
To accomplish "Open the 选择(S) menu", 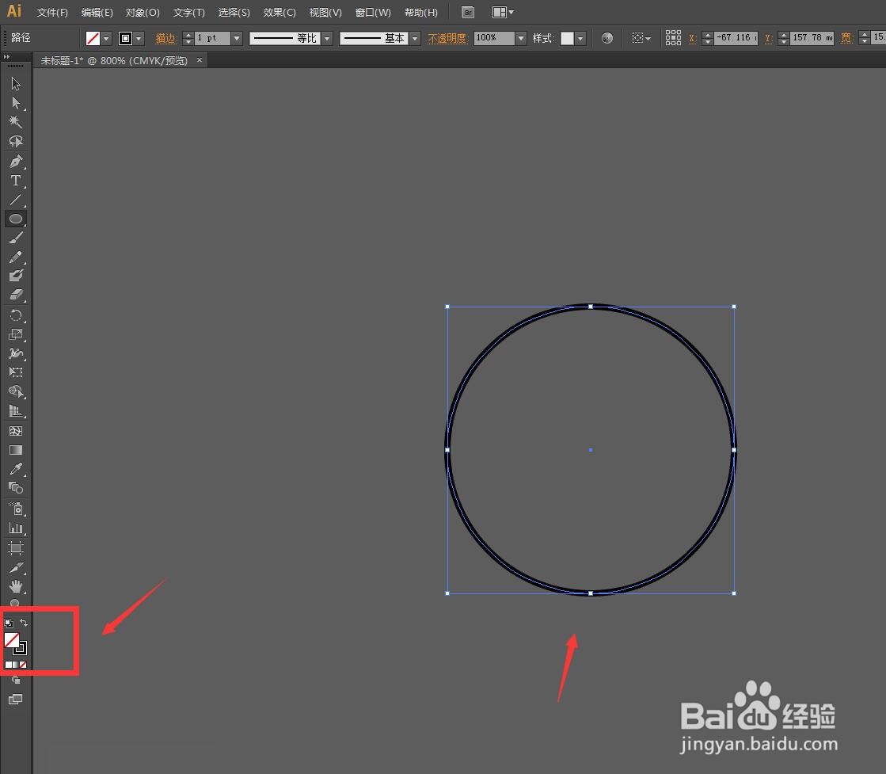I will (234, 13).
